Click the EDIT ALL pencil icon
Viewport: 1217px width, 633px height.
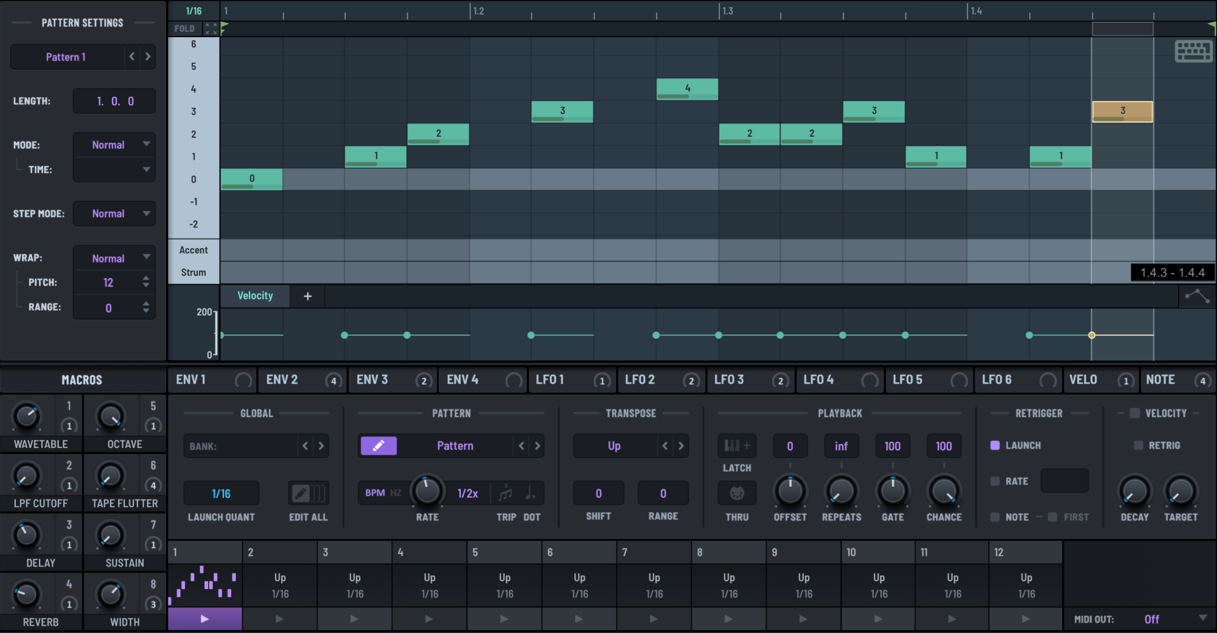[309, 493]
